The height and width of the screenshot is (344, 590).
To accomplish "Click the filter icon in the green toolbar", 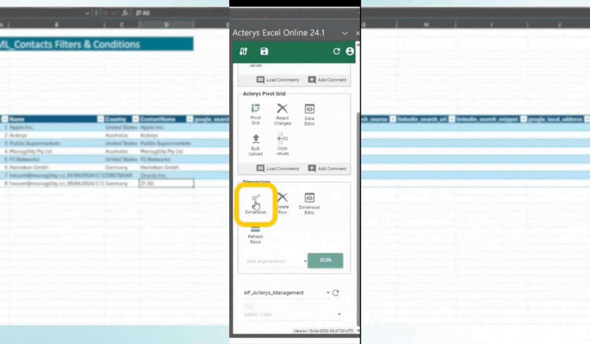I will 243,51.
